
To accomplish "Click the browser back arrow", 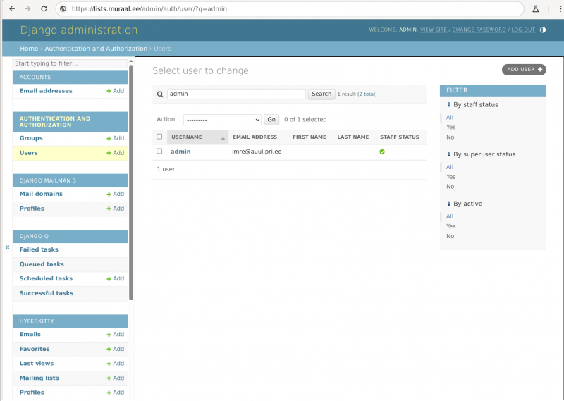I will click(12, 8).
